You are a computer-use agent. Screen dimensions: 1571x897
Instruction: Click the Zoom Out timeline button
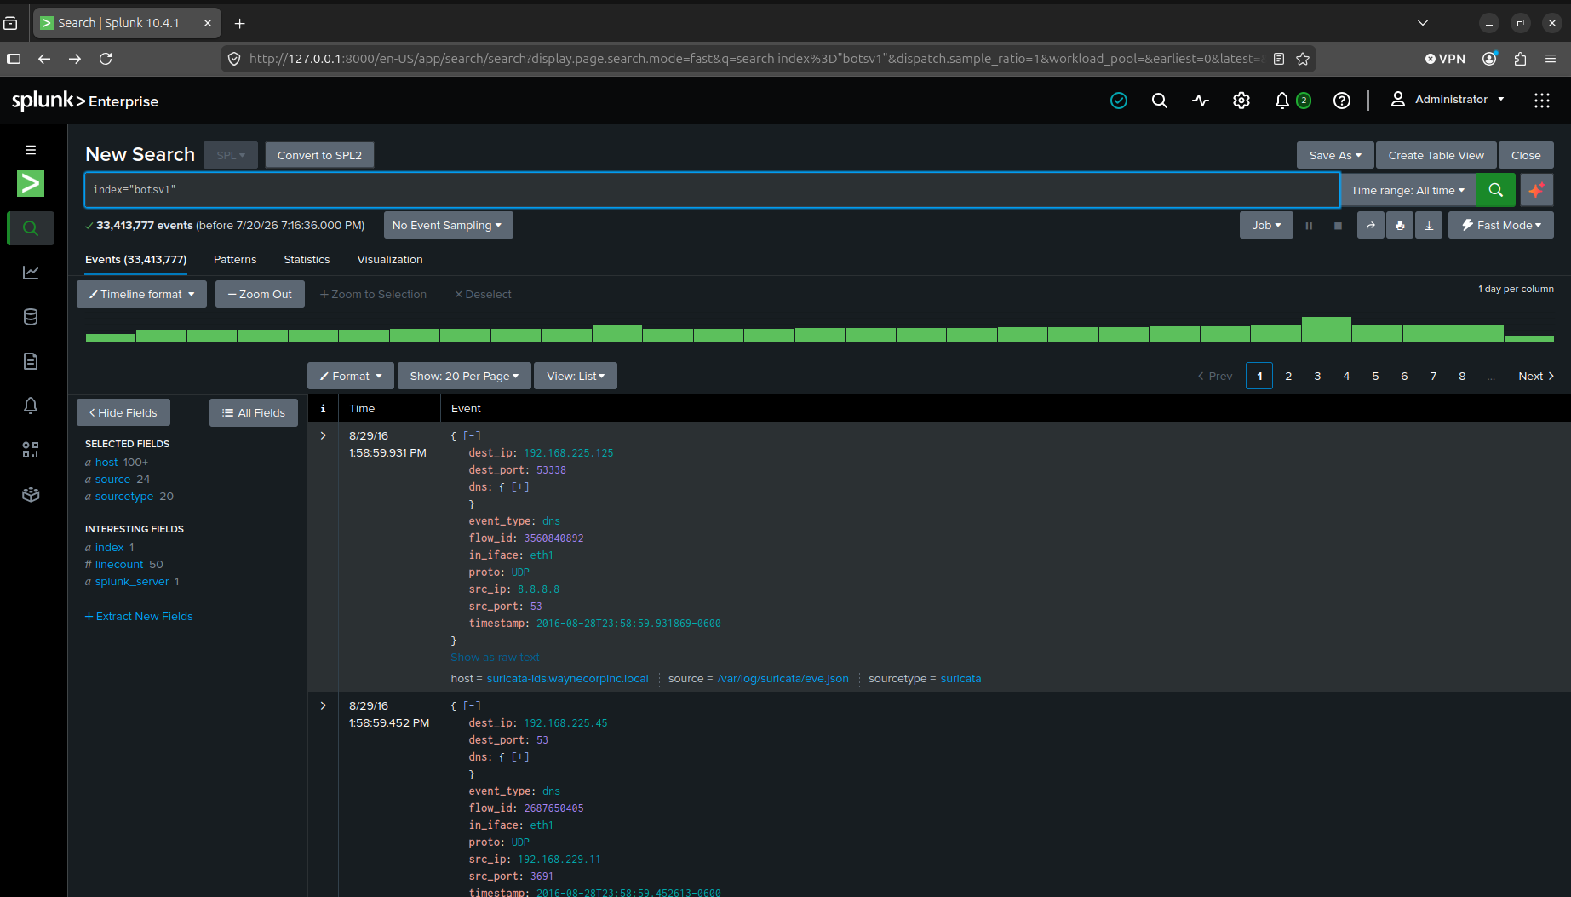(x=260, y=294)
